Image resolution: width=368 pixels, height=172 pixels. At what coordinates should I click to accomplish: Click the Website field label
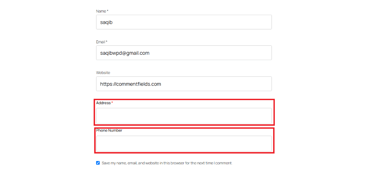[x=103, y=73]
